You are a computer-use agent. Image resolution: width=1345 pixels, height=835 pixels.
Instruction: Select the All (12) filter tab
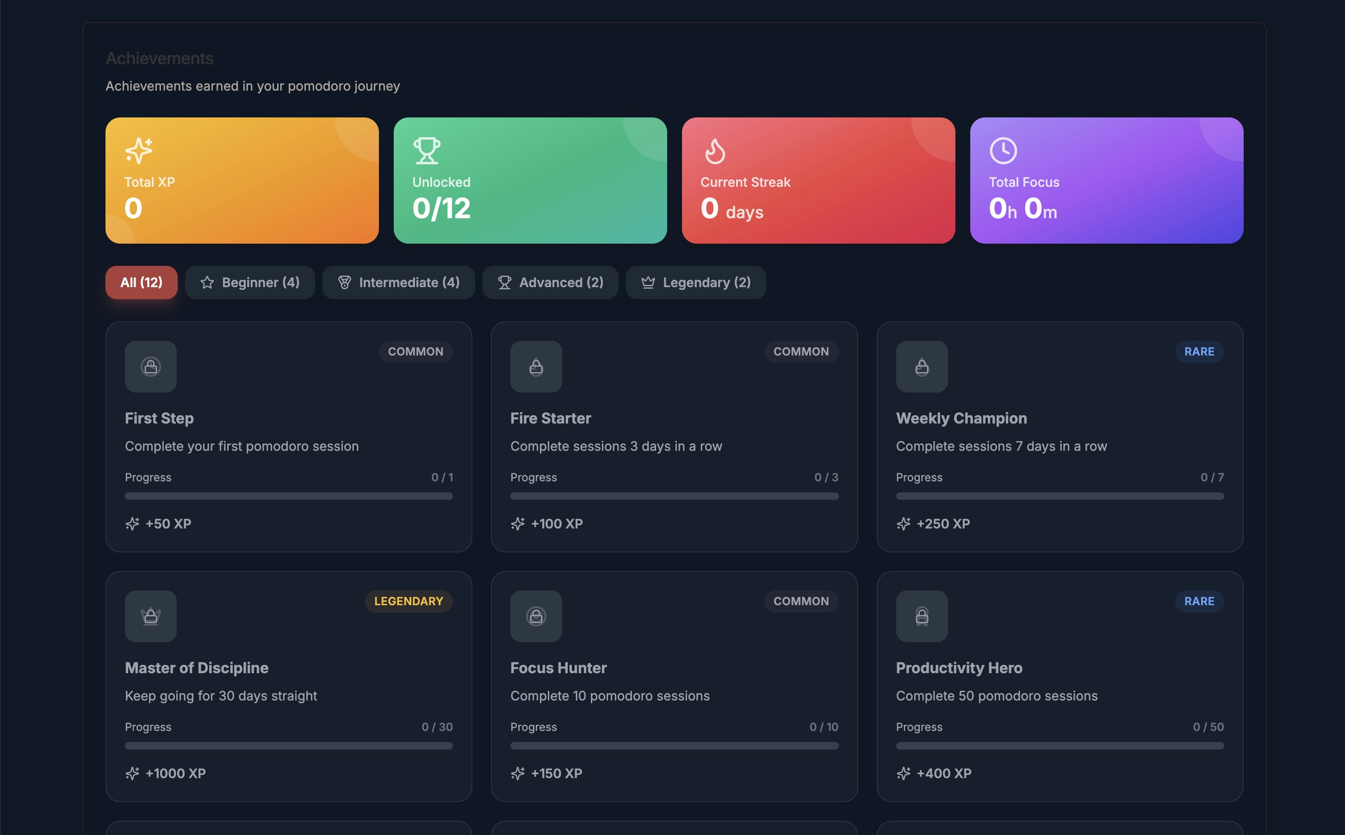coord(141,282)
